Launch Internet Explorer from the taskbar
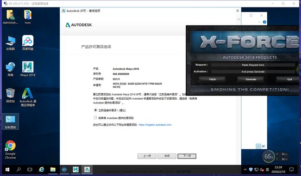 (x=41, y=170)
